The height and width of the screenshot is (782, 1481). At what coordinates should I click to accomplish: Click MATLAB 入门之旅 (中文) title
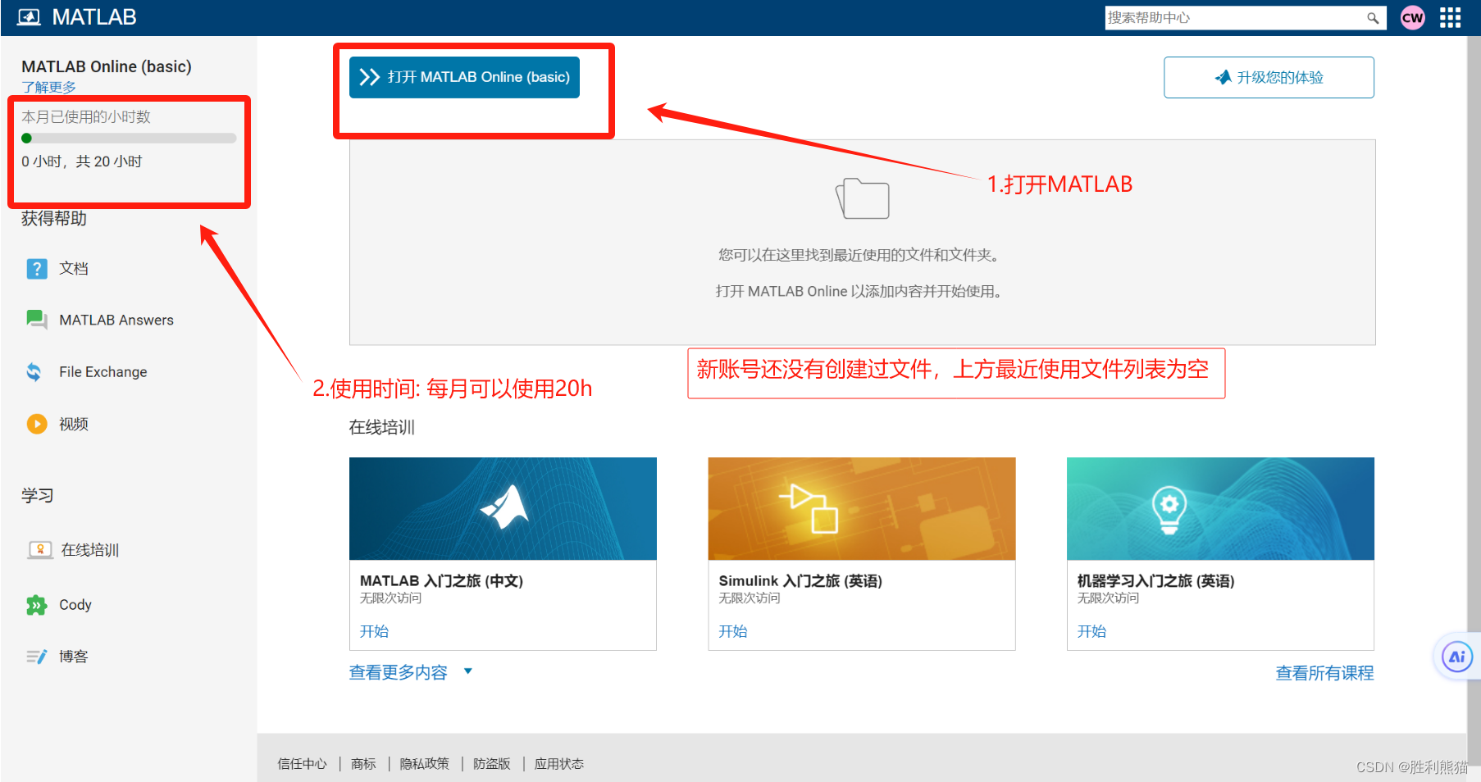pos(441,581)
